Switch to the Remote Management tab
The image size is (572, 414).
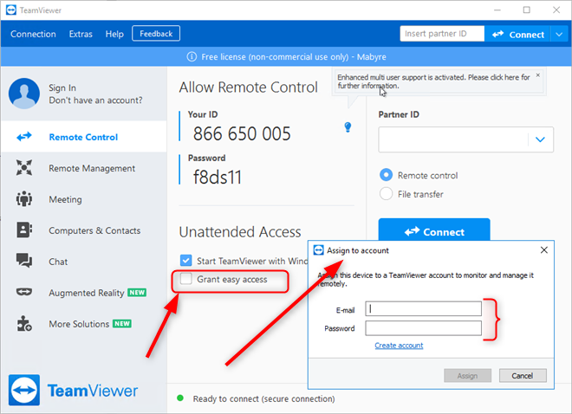tap(83, 168)
